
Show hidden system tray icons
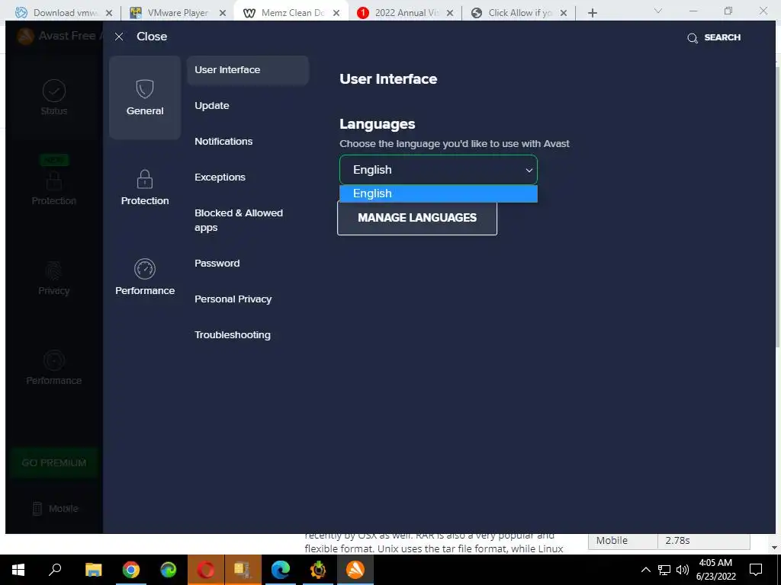point(645,570)
